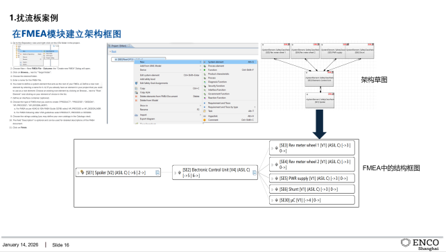
Task: Click the [SE2] Electronic Control Unit element icon
Action: click(179, 173)
